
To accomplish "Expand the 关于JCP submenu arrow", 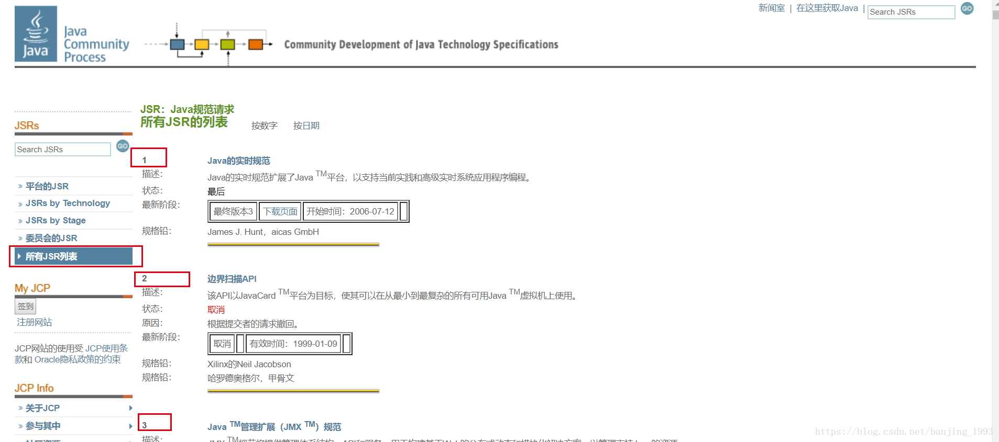I will (x=130, y=408).
